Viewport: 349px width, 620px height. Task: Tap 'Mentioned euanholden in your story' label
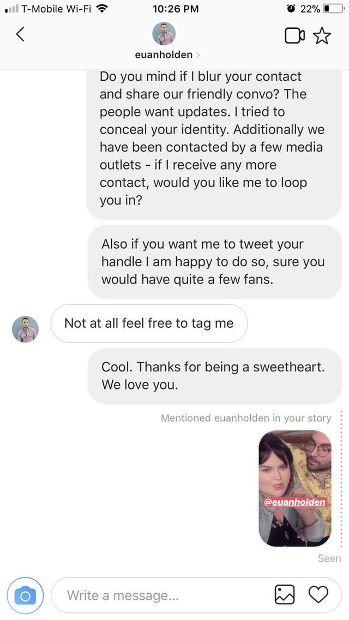[246, 418]
